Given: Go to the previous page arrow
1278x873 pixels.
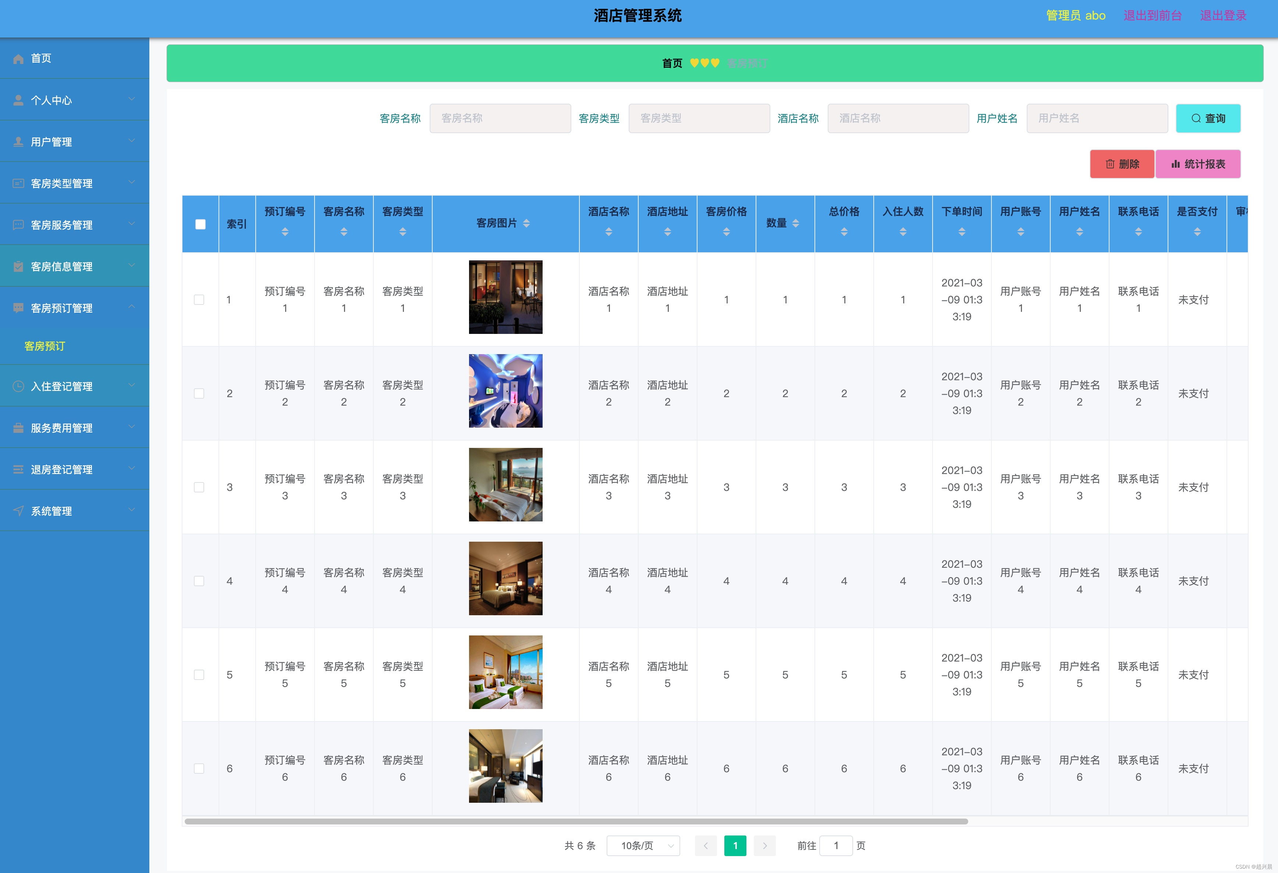Looking at the screenshot, I should click(x=706, y=845).
